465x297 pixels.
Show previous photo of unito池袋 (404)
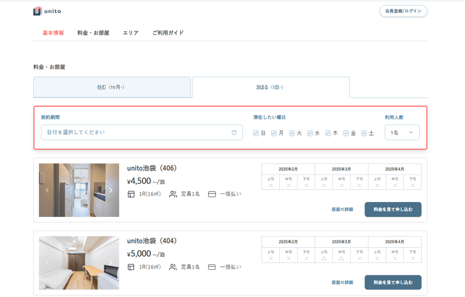pos(47,263)
